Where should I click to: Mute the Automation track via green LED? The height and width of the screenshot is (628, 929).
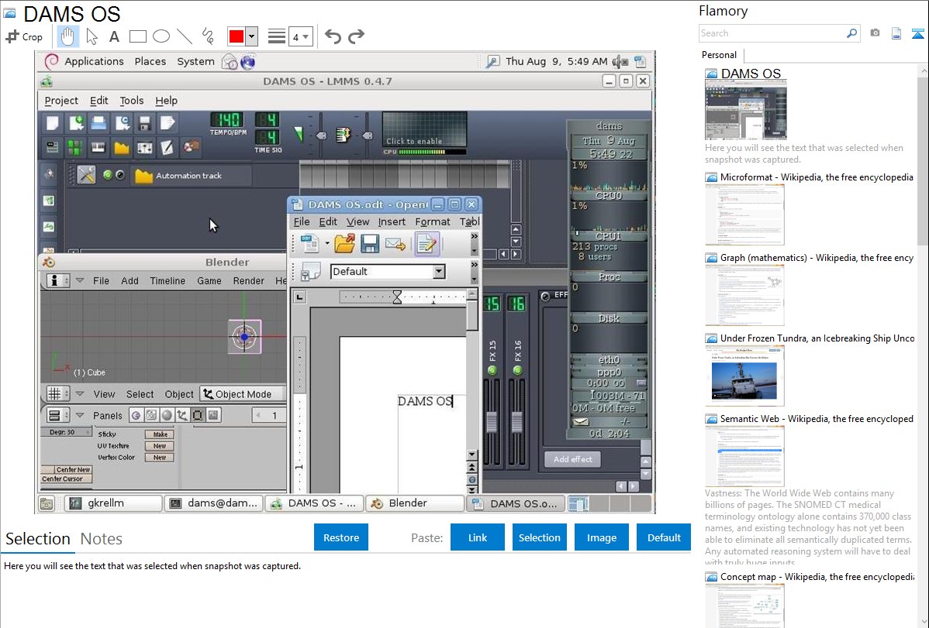(x=108, y=175)
